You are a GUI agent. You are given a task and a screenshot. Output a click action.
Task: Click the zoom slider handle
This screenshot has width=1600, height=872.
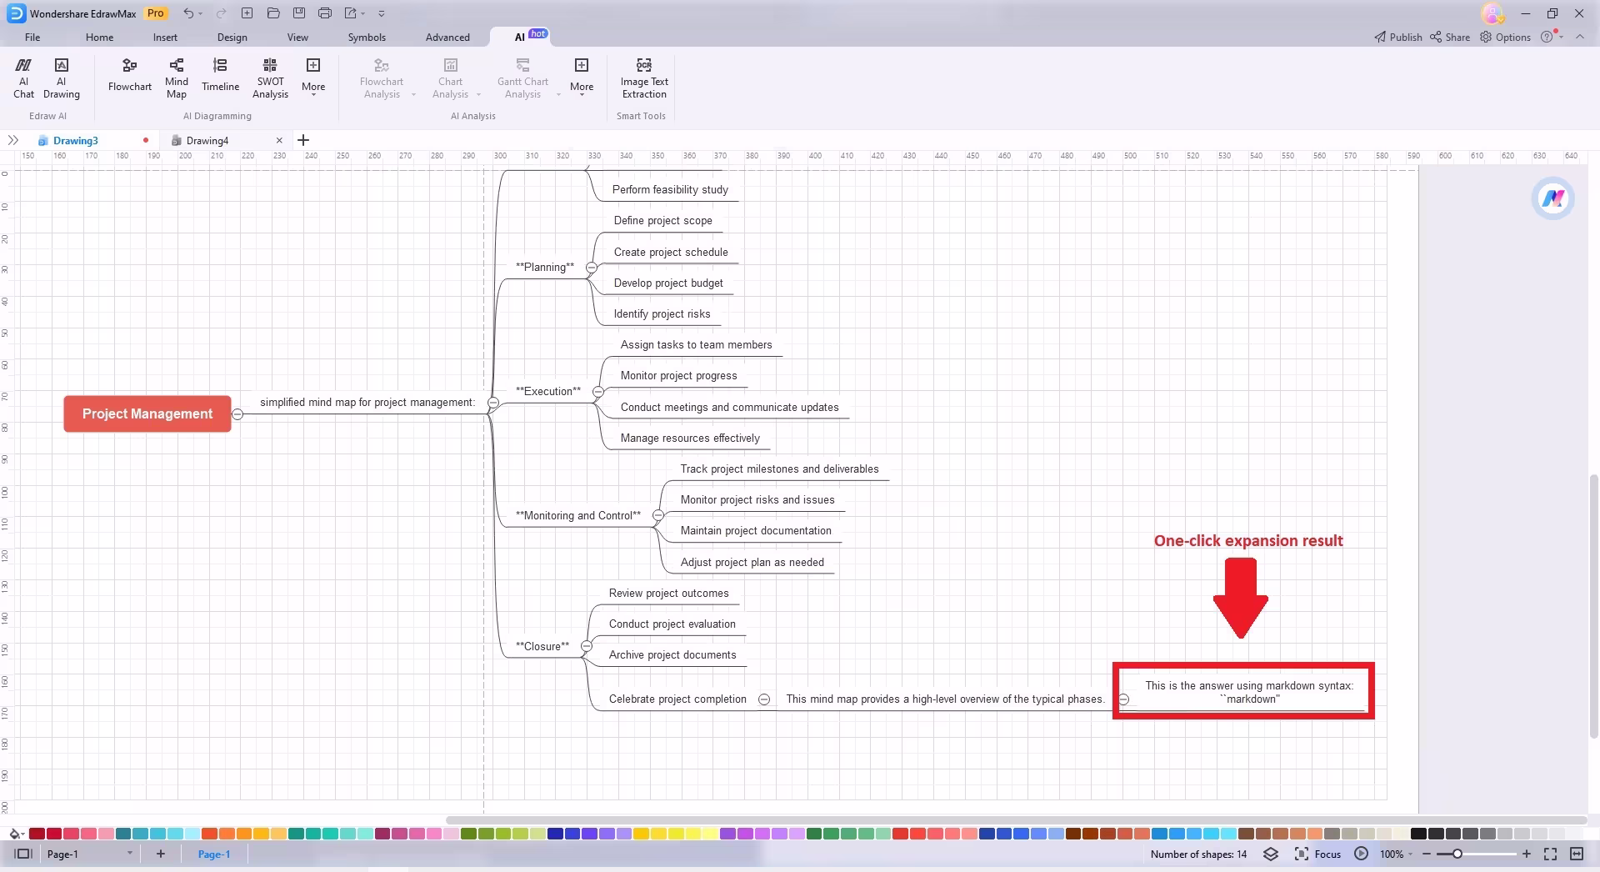pyautogui.click(x=1457, y=854)
